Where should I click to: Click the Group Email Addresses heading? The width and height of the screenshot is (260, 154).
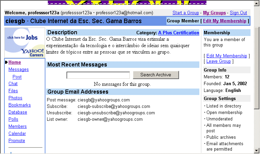coord(78,92)
